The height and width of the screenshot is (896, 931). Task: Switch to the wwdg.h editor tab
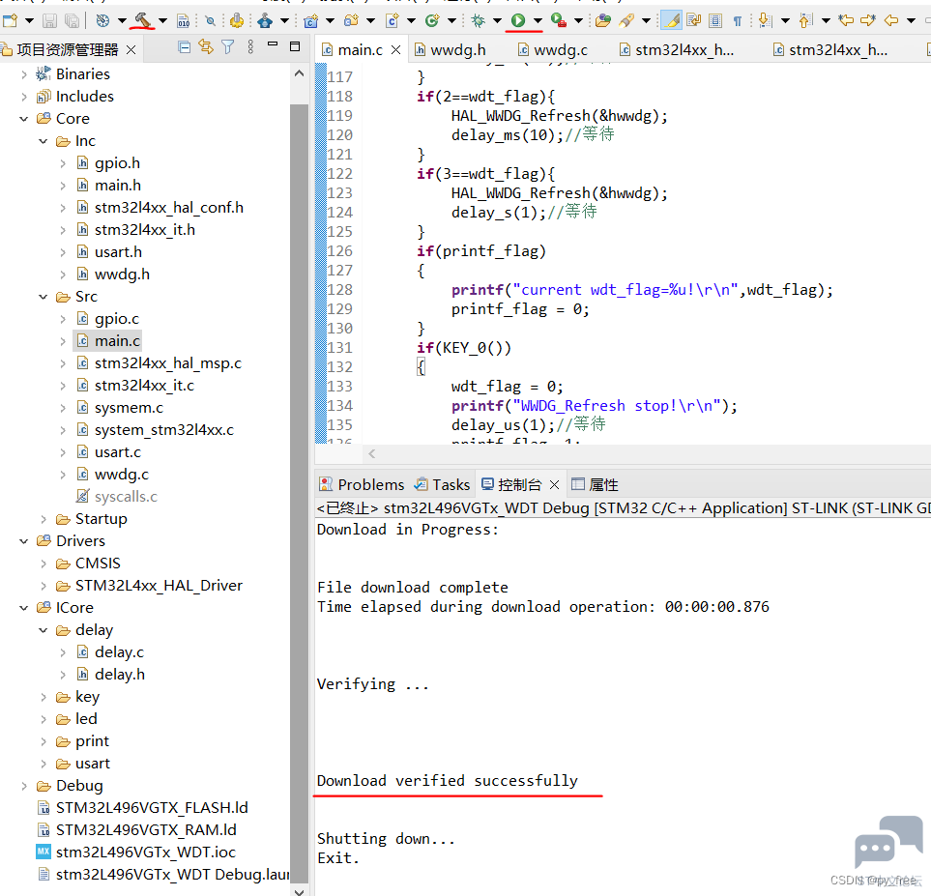(x=451, y=50)
